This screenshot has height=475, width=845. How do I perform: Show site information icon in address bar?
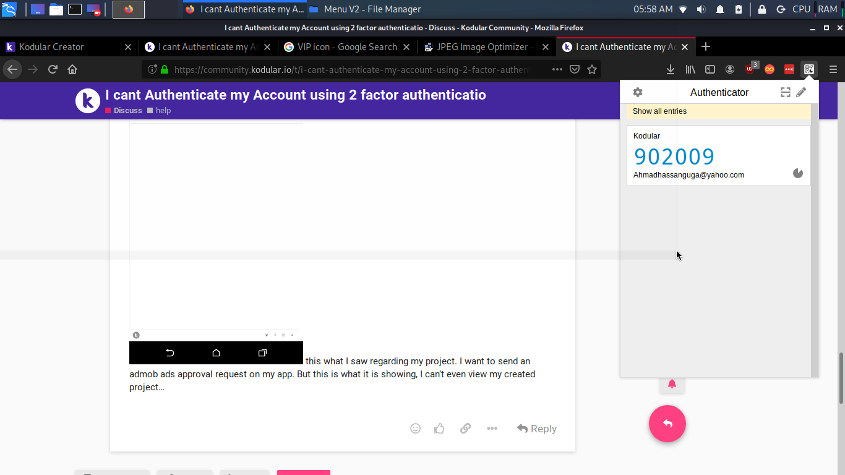click(x=152, y=69)
